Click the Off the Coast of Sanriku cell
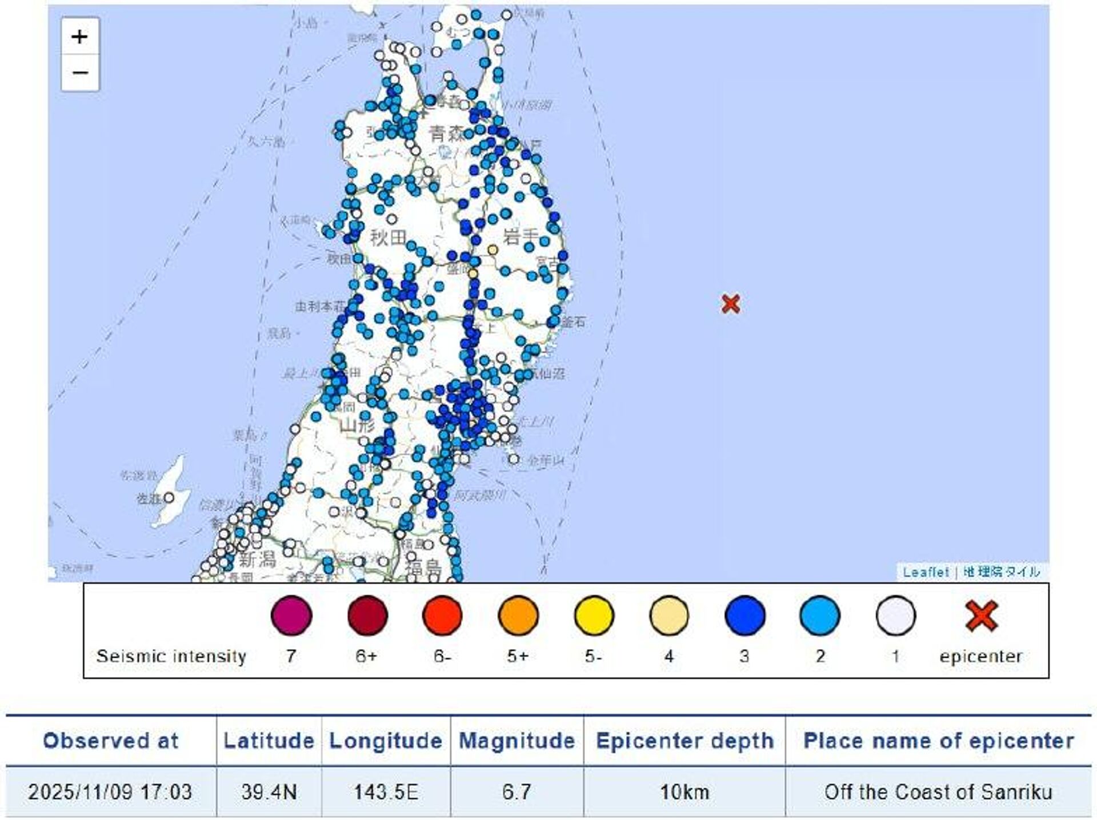 click(x=938, y=792)
